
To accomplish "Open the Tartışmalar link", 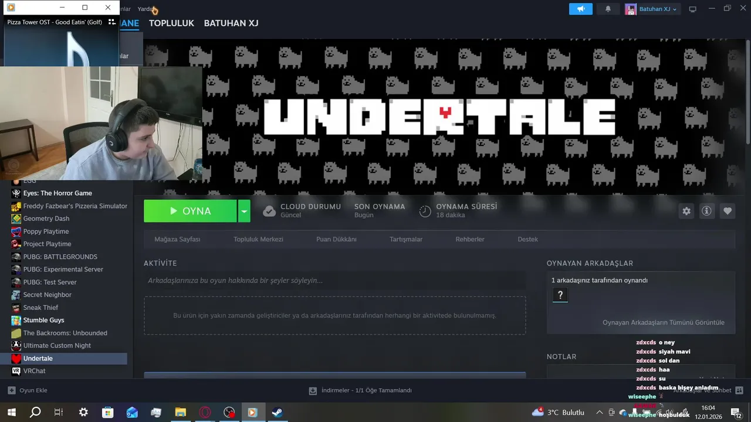I will [x=406, y=239].
